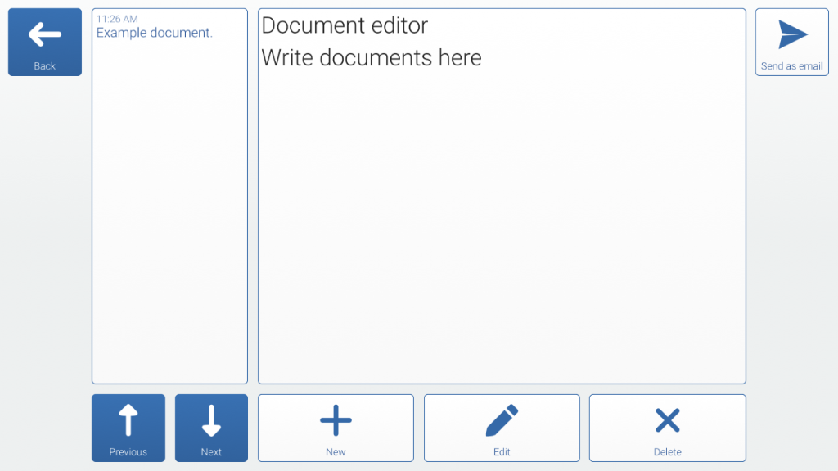Click the paper plane send icon
This screenshot has width=838, height=471.
(791, 34)
